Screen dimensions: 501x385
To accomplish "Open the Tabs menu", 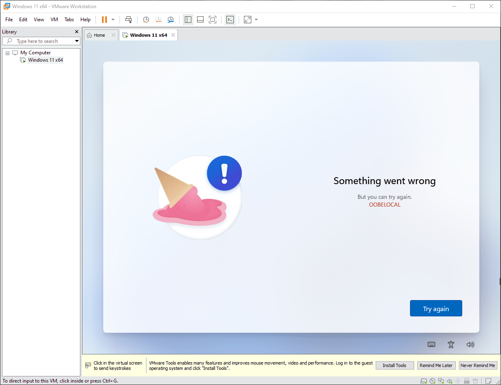I will pos(69,20).
